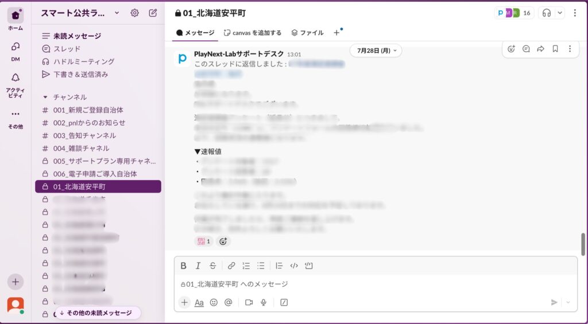Collapse the チャンネル section in the sidebar

point(46,97)
